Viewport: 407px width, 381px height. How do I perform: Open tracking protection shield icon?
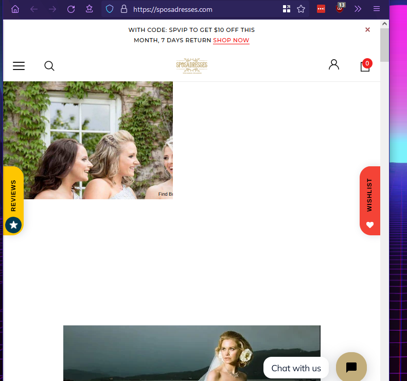(x=109, y=9)
